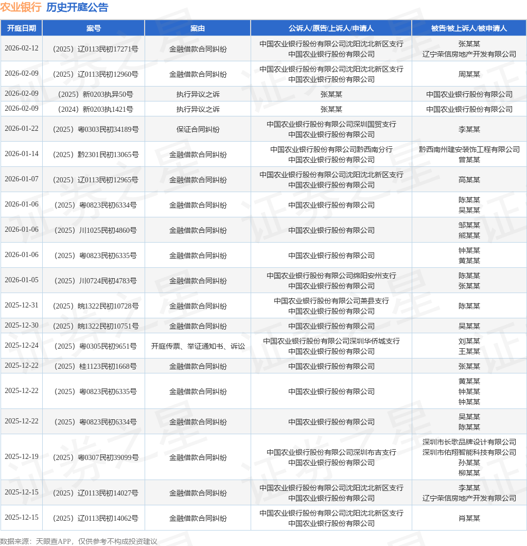Select the 开庭日期 column header
527x546 pixels.
point(22,28)
